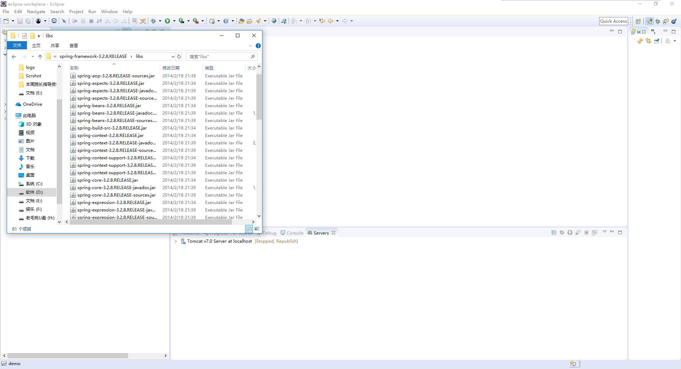Expand the Tomcat v7.0 Server tree node
Viewport: 681px width, 369px height.
click(x=176, y=241)
